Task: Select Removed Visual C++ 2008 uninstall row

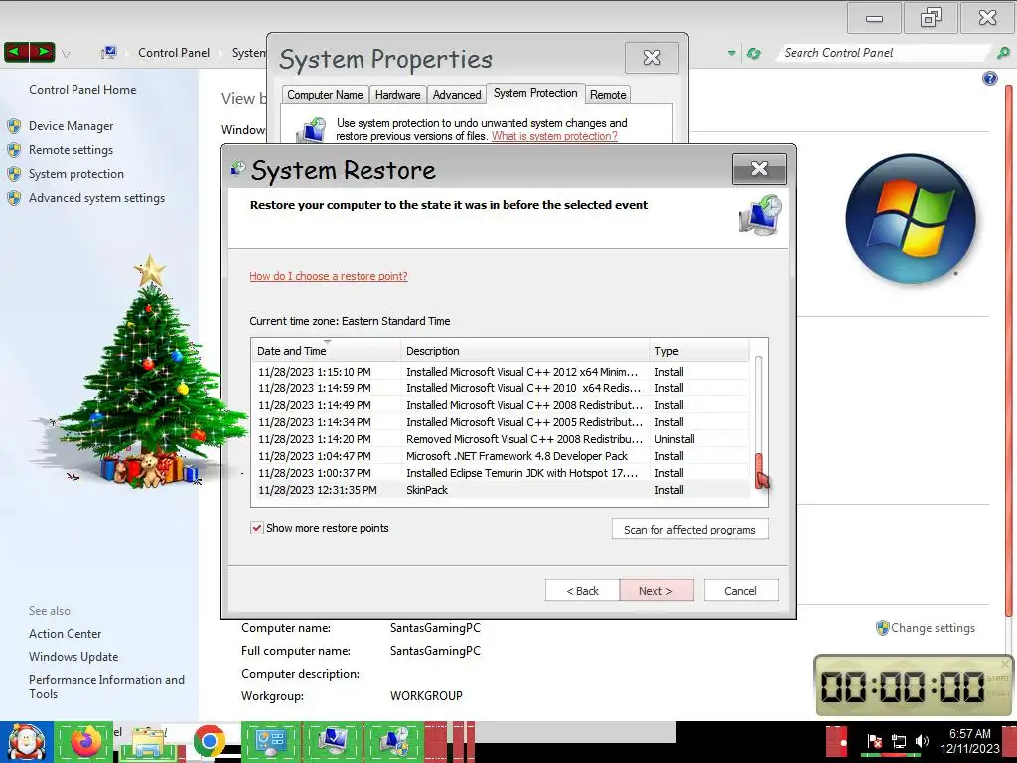Action: [x=501, y=439]
